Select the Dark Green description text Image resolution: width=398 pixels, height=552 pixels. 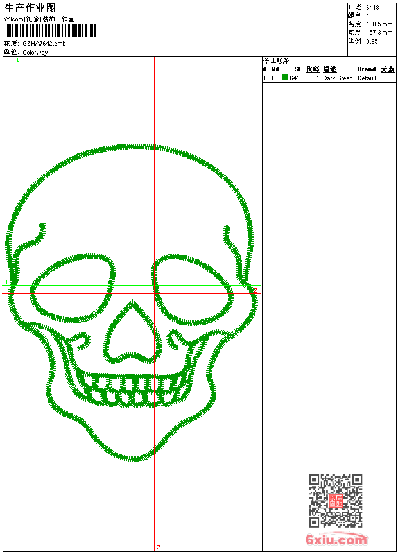pos(338,78)
